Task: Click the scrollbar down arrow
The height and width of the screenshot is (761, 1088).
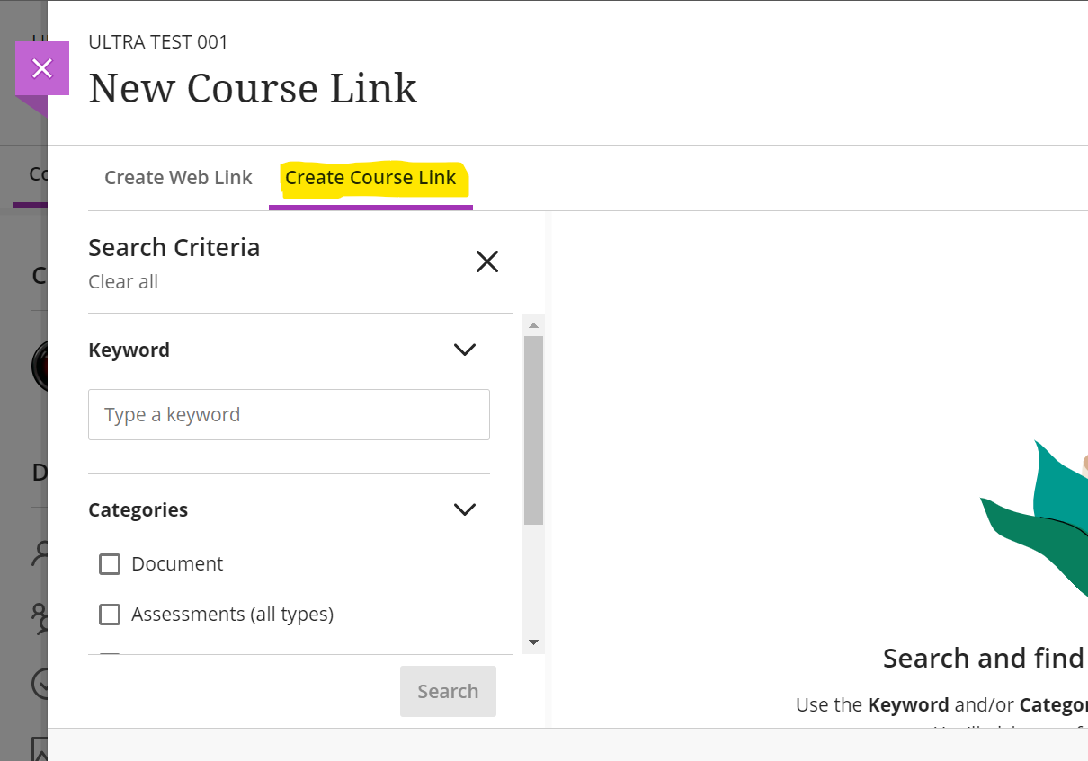Action: point(533,642)
